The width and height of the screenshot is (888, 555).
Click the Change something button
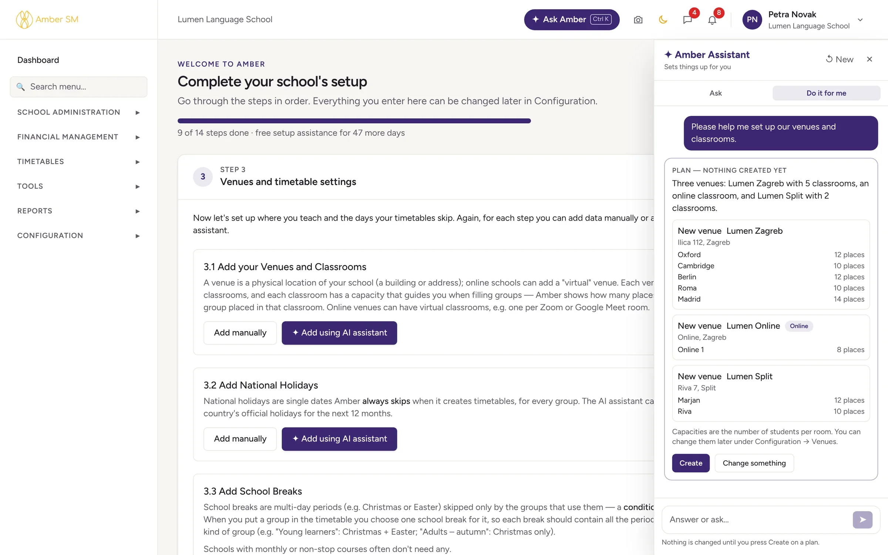[754, 463]
